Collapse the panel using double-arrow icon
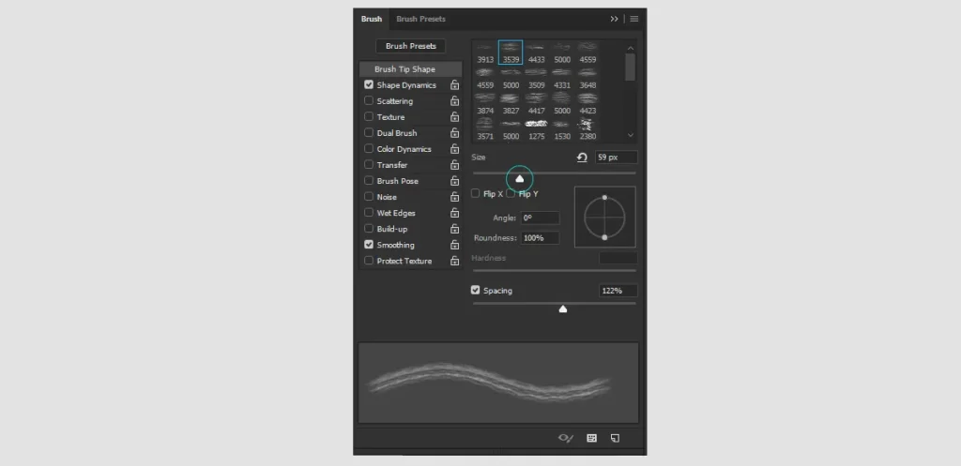 (x=615, y=19)
